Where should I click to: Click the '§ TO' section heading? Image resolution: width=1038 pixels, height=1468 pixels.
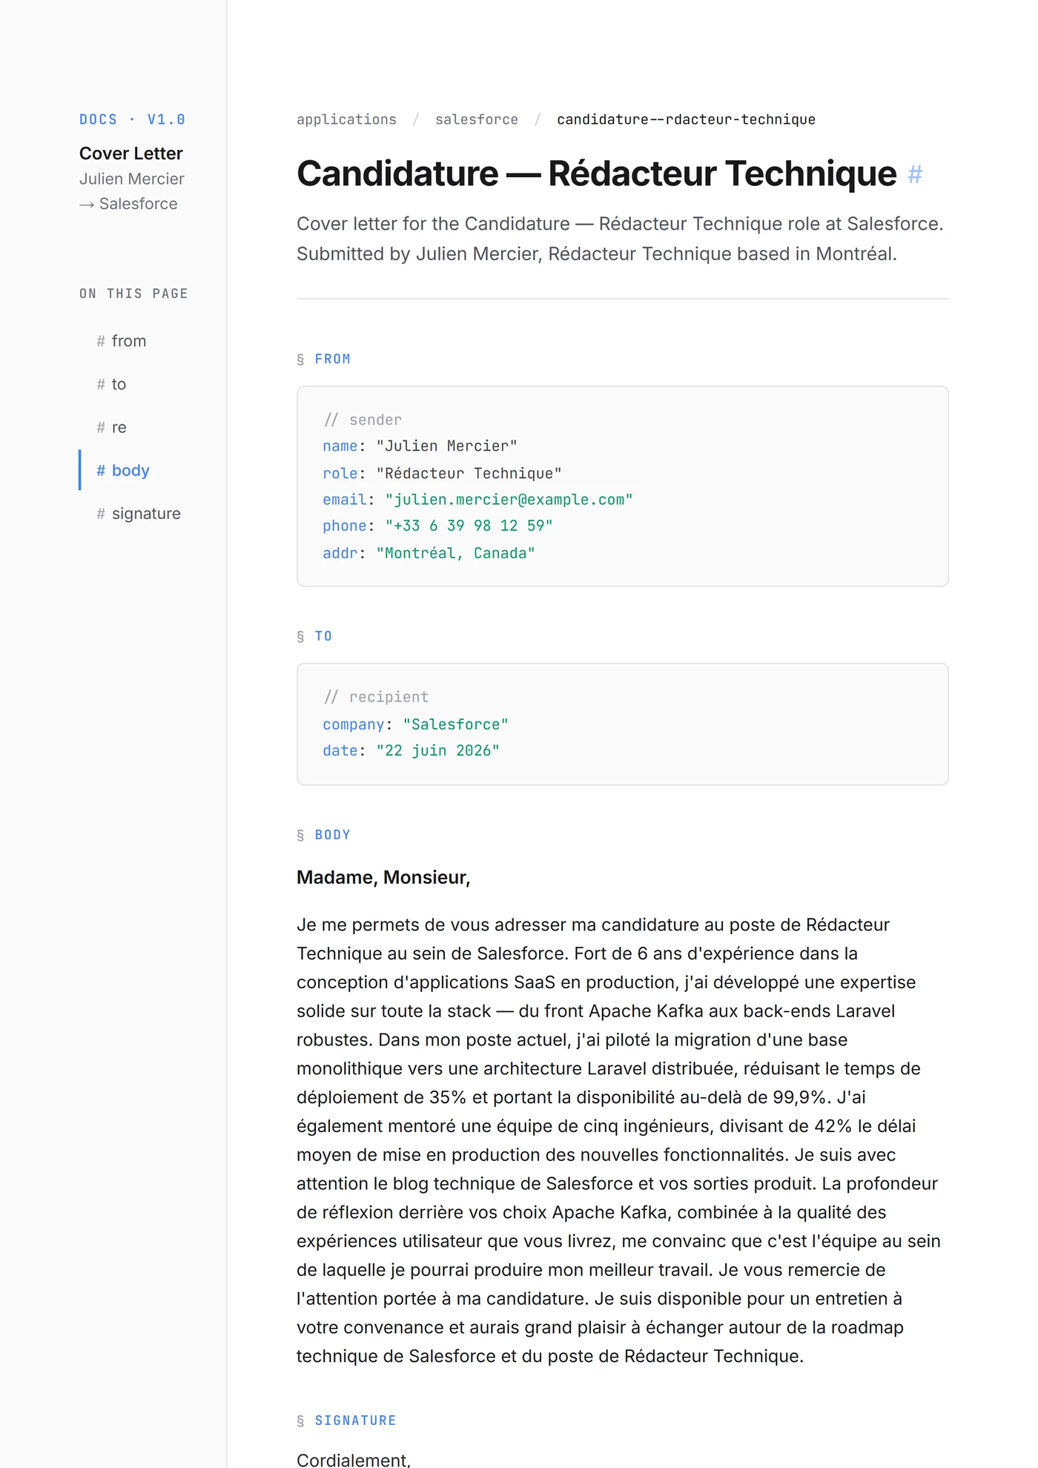pos(314,636)
